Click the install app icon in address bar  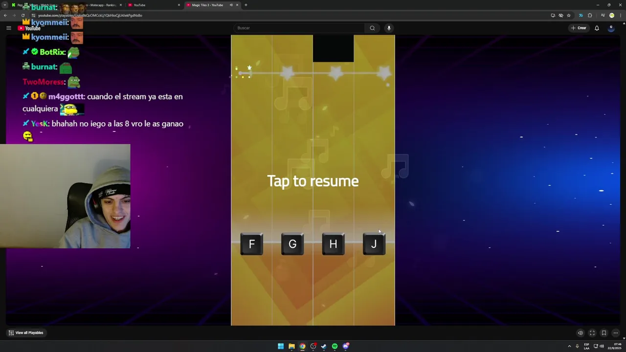553,15
